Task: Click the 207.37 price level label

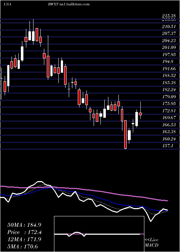Action: pyautogui.click(x=169, y=33)
